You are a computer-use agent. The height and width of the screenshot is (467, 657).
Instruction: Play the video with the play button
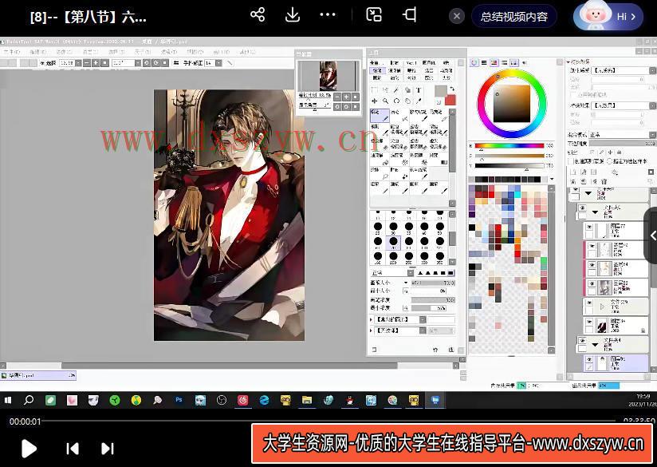(x=29, y=449)
